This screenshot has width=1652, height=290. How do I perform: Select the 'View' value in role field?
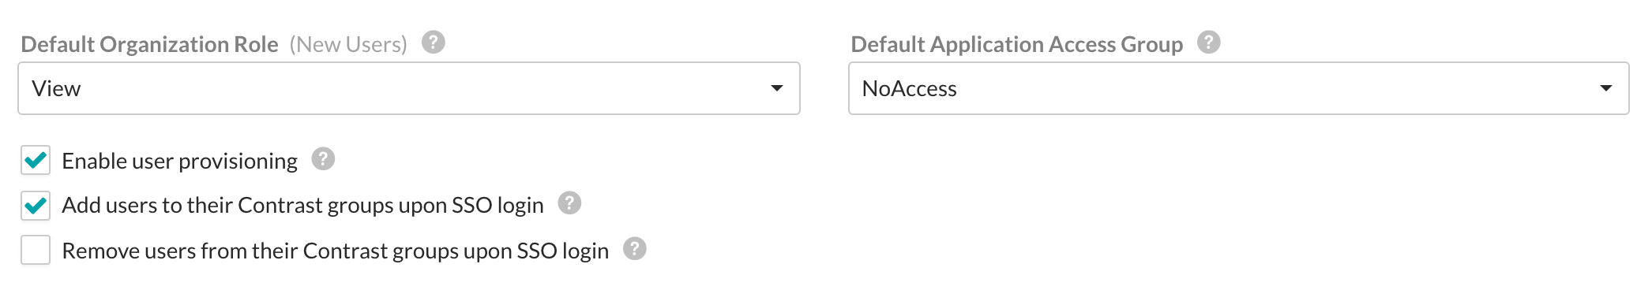(x=56, y=88)
